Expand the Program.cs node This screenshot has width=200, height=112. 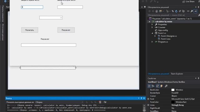(x=152, y=42)
